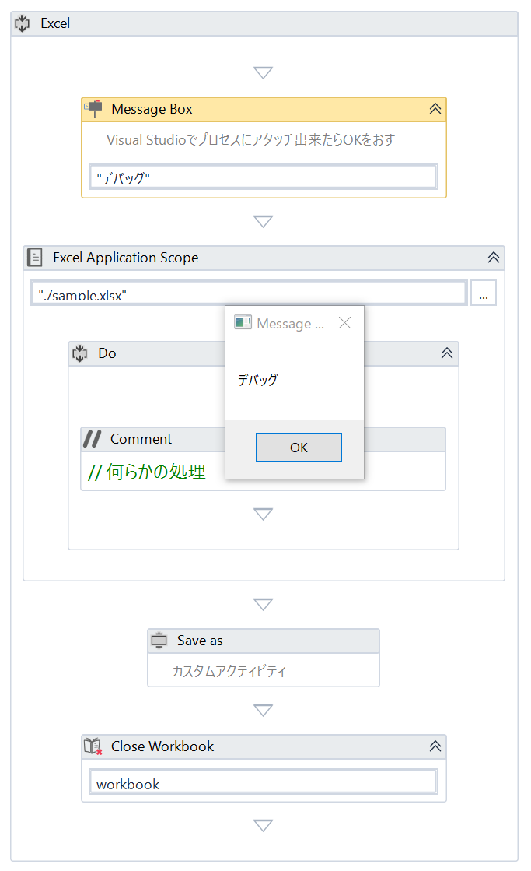Screen dimensions: 531x871
Task: Click the デバッグ text in Message dialog
Action: pos(257,380)
